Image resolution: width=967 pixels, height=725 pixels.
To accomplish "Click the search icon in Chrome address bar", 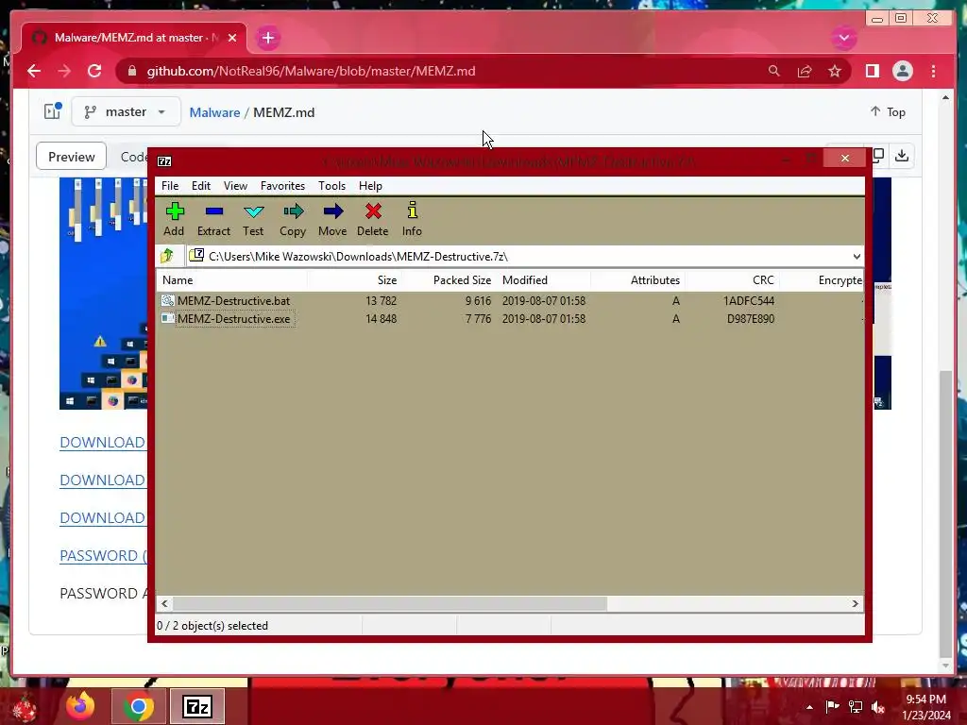I will pos(773,71).
